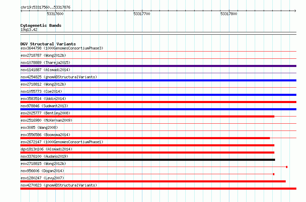Click the purple nsv1078889 variant bar
Viewport: 306px width, 202px height.
[158, 66]
